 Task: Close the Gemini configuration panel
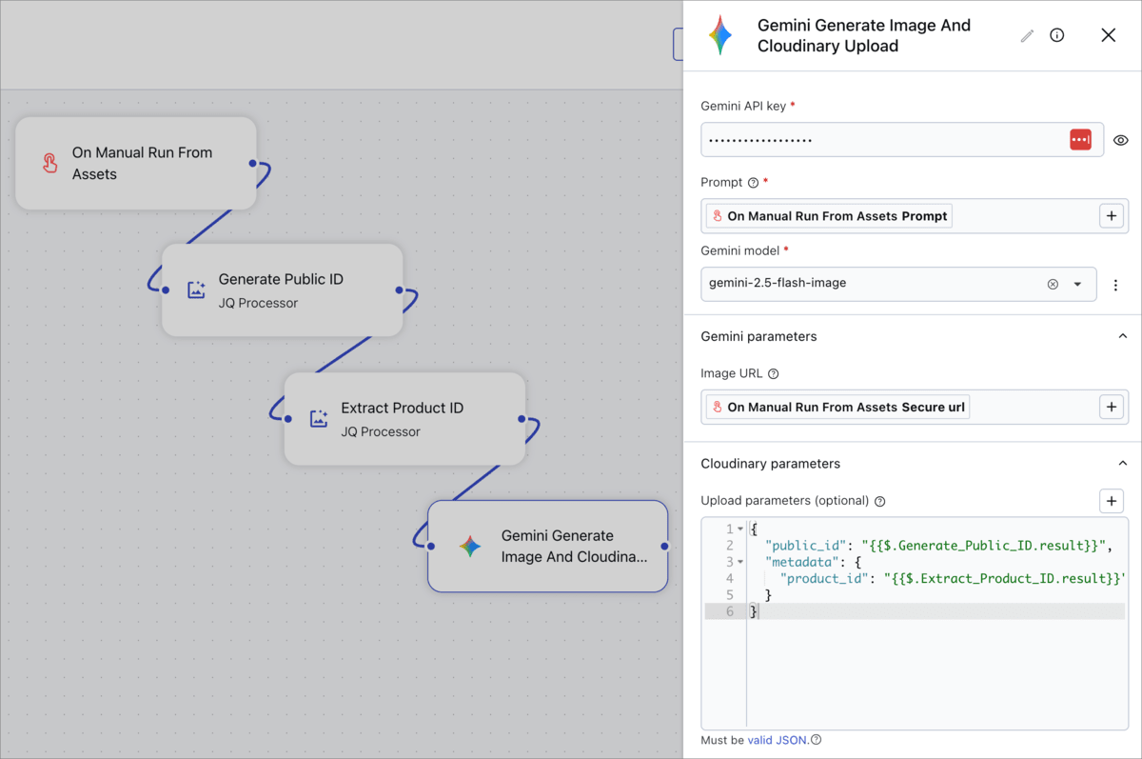tap(1108, 35)
